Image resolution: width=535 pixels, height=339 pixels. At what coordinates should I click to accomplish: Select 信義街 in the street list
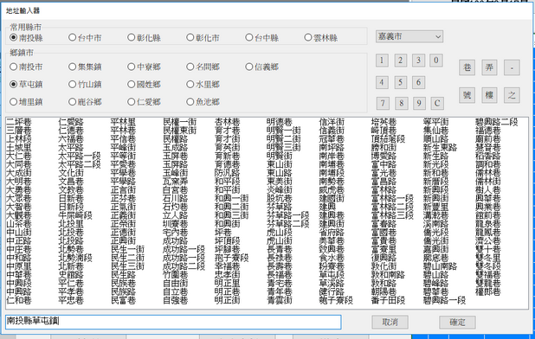tap(332, 131)
